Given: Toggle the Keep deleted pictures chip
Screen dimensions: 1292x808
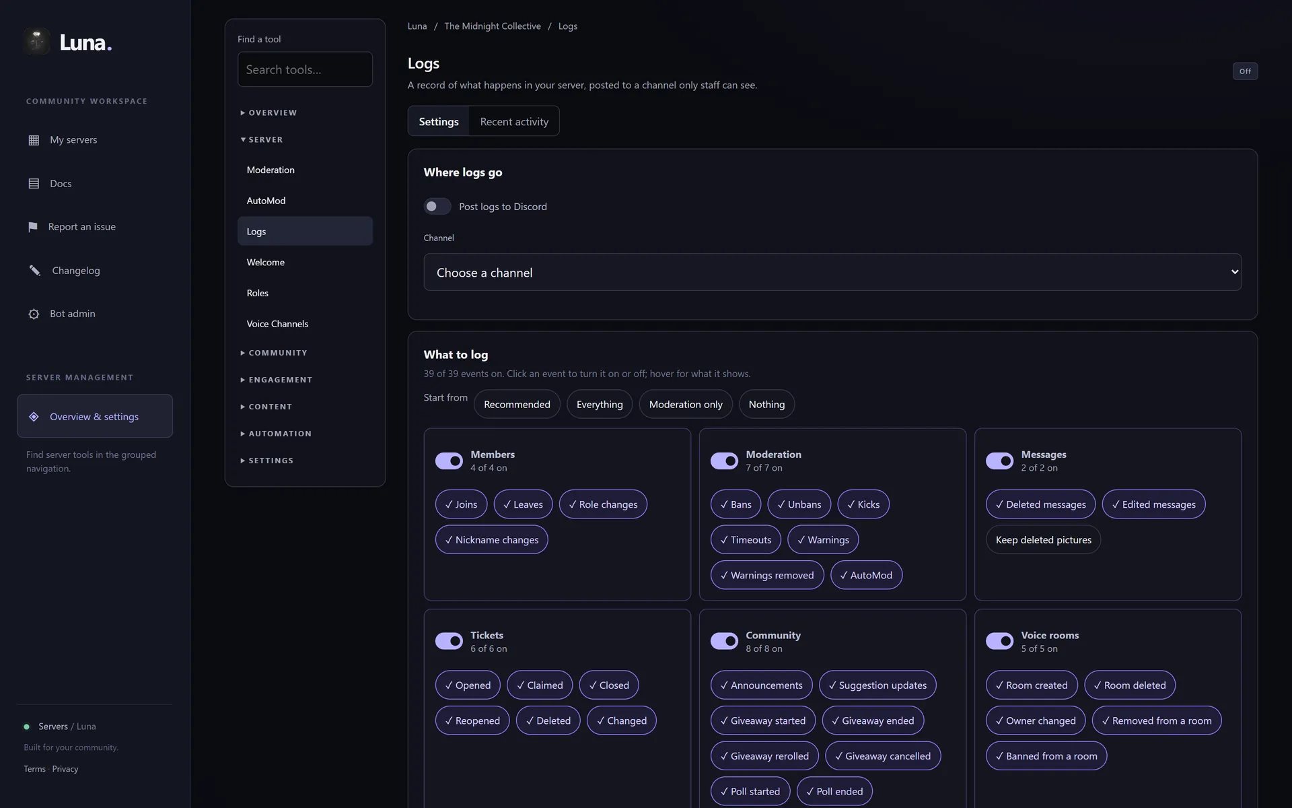Looking at the screenshot, I should (x=1043, y=539).
